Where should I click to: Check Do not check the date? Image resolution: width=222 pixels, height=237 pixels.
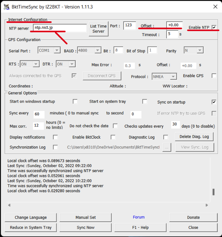click(115, 126)
